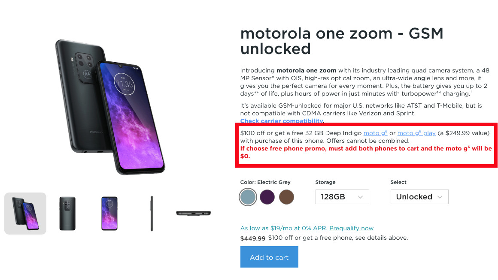Select the side profile thumbnail
Viewport: 498px width, 280px height.
[151, 213]
